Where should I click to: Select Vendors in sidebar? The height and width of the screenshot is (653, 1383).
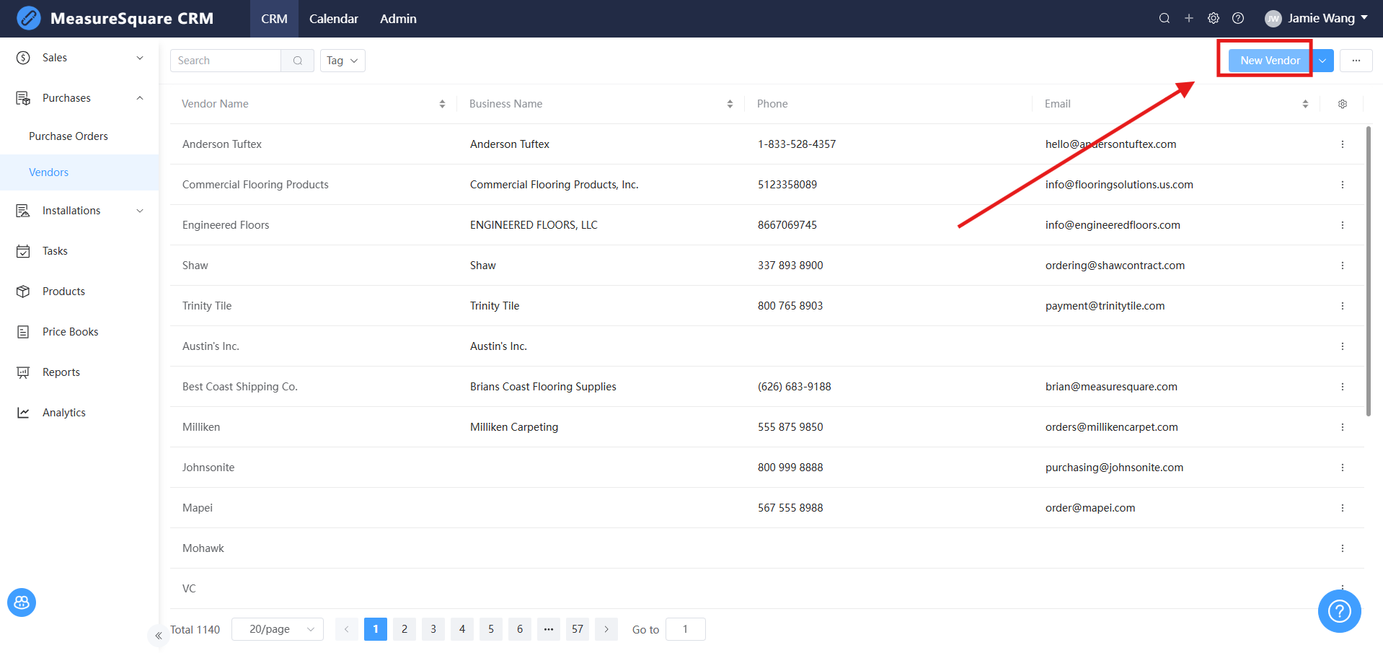(79, 172)
